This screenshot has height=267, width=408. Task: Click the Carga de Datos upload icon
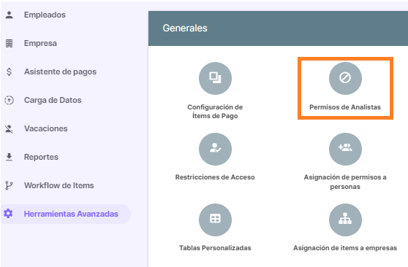coord(9,100)
